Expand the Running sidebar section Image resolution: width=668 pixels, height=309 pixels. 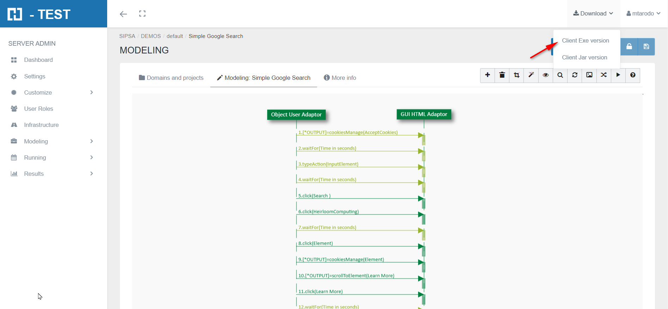coord(53,157)
